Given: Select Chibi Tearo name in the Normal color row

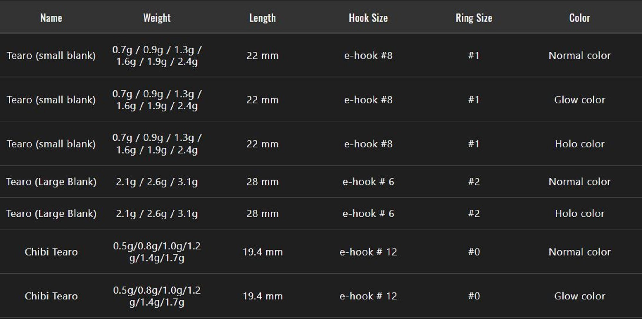Looking at the screenshot, I should pos(51,252).
